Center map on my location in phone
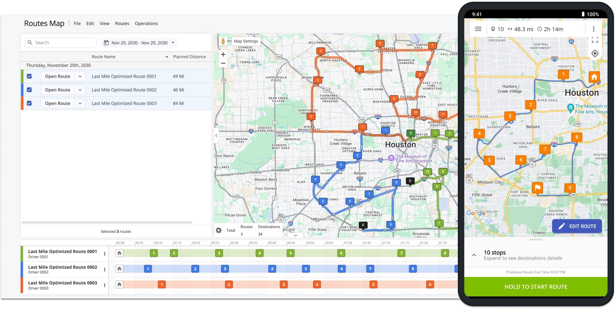The height and width of the screenshot is (310, 616). tap(595, 54)
